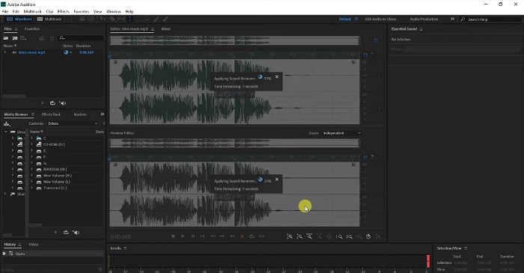The image size is (524, 273).
Task: Toggle Skip Selection in transport
Action: tap(262, 236)
